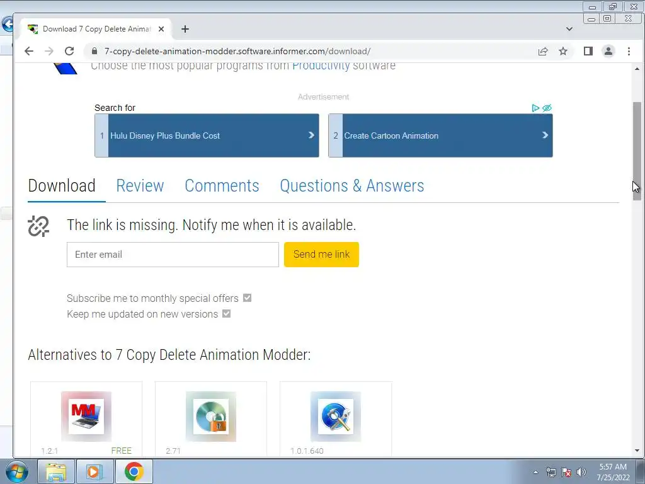Click the scrollbar up arrow

pyautogui.click(x=637, y=69)
